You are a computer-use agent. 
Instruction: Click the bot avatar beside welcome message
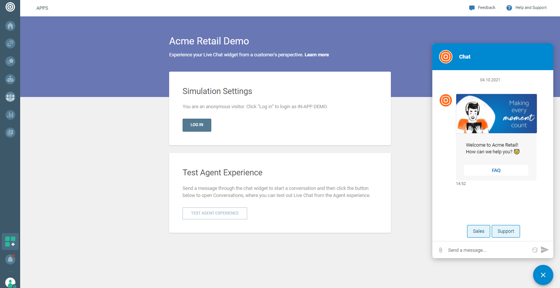[x=446, y=100]
